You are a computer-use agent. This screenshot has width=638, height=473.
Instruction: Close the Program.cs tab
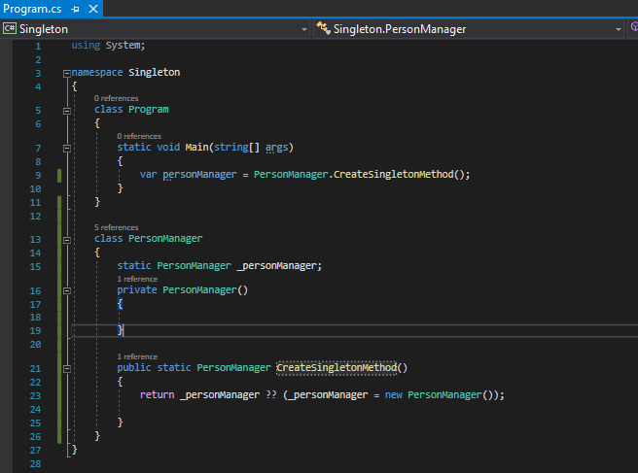tap(93, 9)
